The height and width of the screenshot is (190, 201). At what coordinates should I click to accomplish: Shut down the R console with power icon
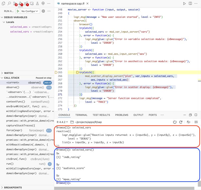(x=175, y=122)
